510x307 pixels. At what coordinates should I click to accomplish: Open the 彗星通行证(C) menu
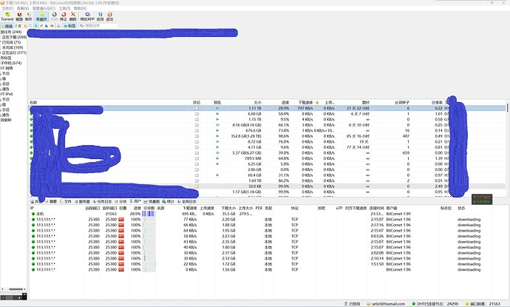(44, 8)
